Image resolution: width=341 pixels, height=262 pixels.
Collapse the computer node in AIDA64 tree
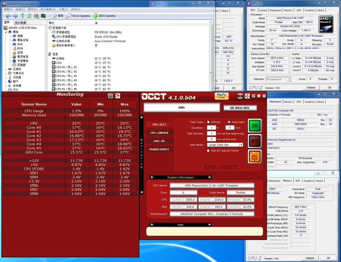[6, 32]
